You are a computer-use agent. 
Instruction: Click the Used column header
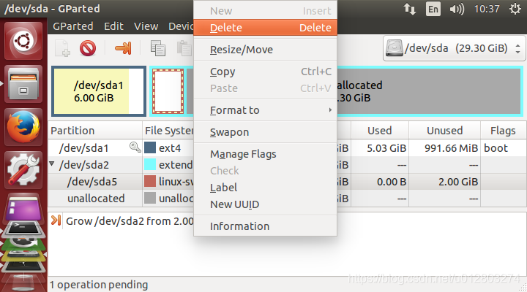[380, 131]
